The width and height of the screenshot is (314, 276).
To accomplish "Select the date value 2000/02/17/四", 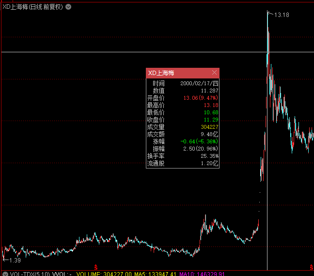I will click(199, 83).
